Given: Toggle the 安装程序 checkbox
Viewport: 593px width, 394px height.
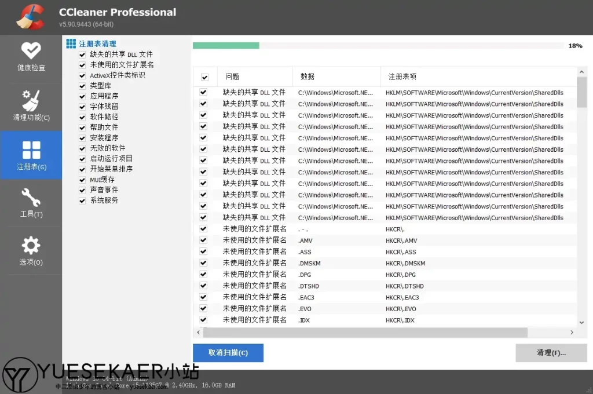Looking at the screenshot, I should 82,138.
